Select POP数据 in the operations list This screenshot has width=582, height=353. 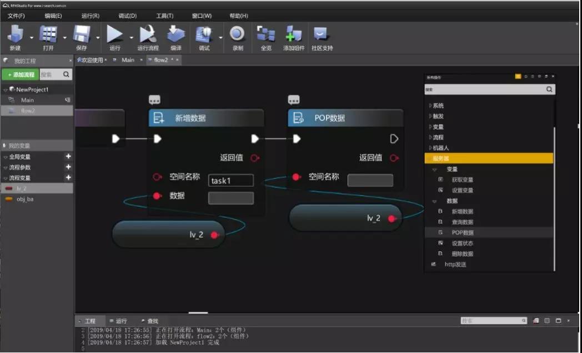coord(462,233)
